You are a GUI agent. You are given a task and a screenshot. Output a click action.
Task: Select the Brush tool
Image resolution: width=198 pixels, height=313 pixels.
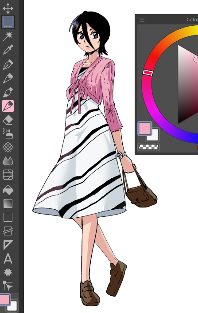(8, 92)
